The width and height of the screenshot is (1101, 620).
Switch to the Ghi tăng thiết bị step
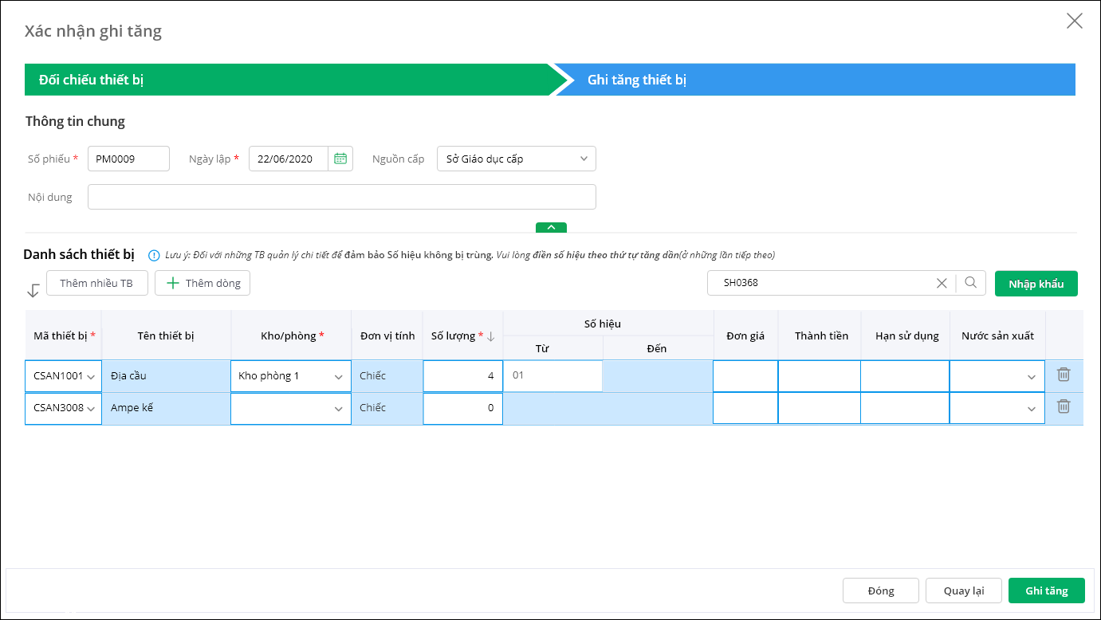tap(813, 80)
